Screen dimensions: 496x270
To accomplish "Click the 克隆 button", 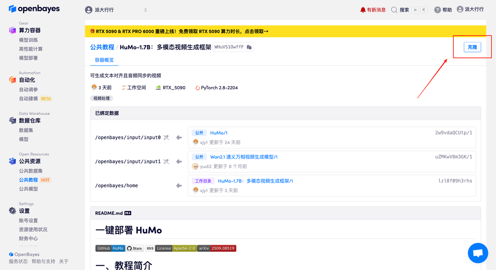I will pyautogui.click(x=472, y=47).
